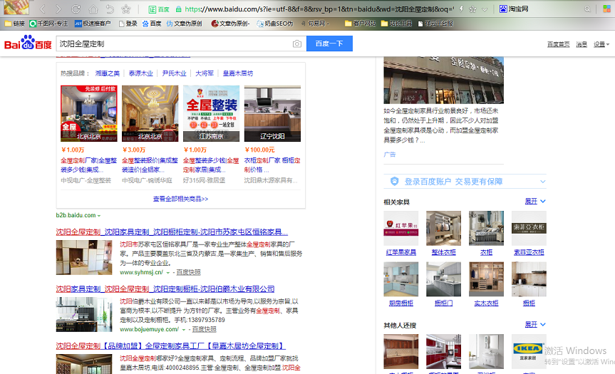Expand 相关家具 section with 展开
The width and height of the screenshot is (615, 374).
click(535, 201)
